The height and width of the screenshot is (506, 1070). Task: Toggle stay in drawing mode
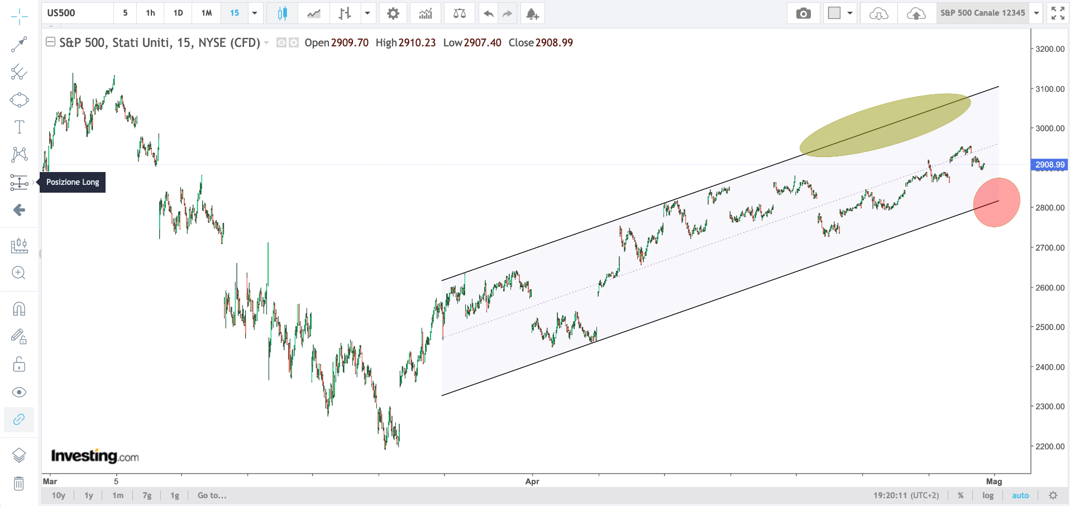click(x=19, y=337)
